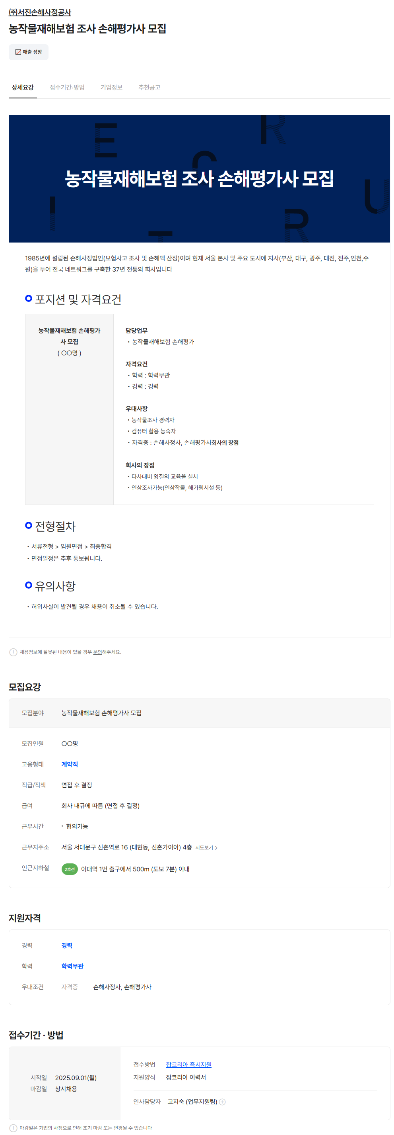Click the green 2호선 subway badge
394x1135 pixels.
coord(70,869)
